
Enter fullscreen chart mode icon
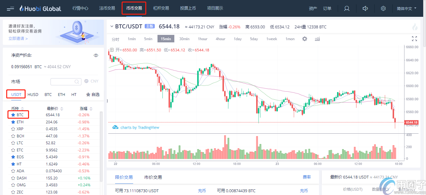click(414, 39)
